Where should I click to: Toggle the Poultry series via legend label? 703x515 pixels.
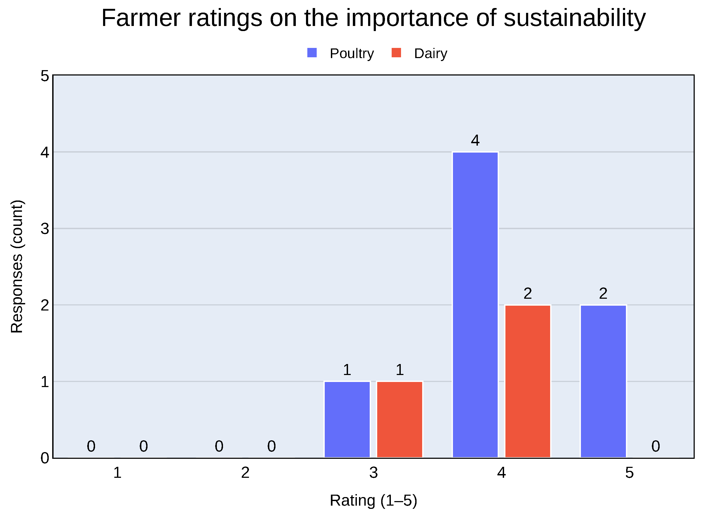tap(352, 54)
